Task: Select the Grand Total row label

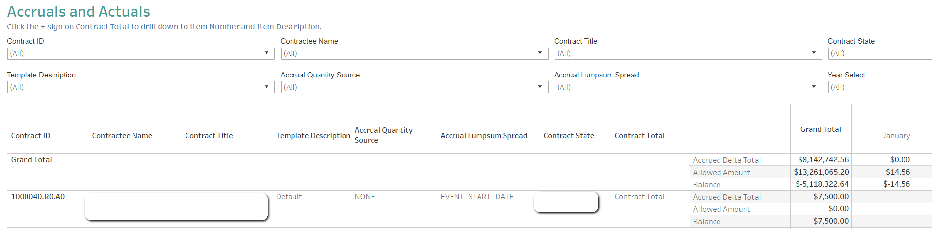Action: (x=31, y=160)
